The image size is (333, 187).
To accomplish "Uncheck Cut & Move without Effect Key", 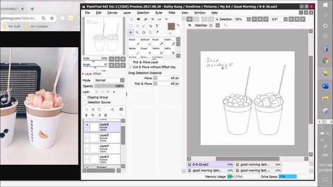I will 131,67.
